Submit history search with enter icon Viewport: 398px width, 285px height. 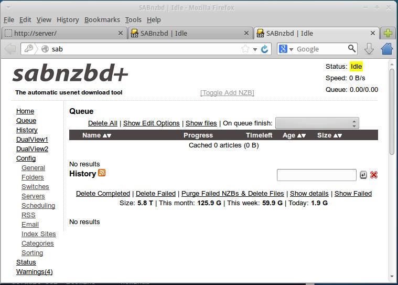363,175
